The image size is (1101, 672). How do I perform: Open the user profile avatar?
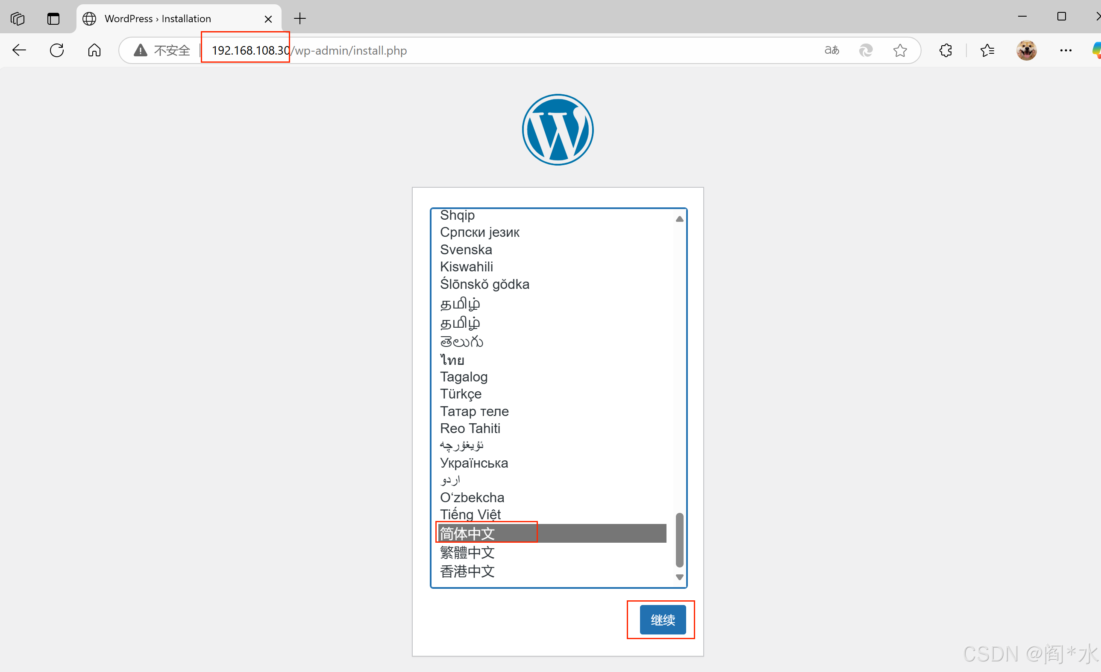coord(1026,50)
